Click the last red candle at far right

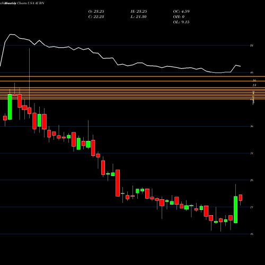click(241, 198)
